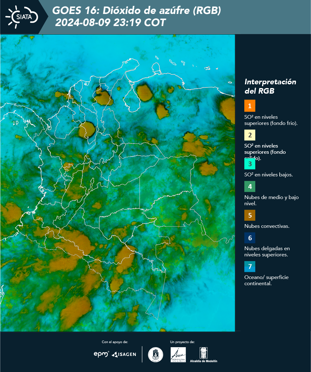
Task: Click the "Interpretación del RGB" legend heading
Action: click(x=270, y=86)
